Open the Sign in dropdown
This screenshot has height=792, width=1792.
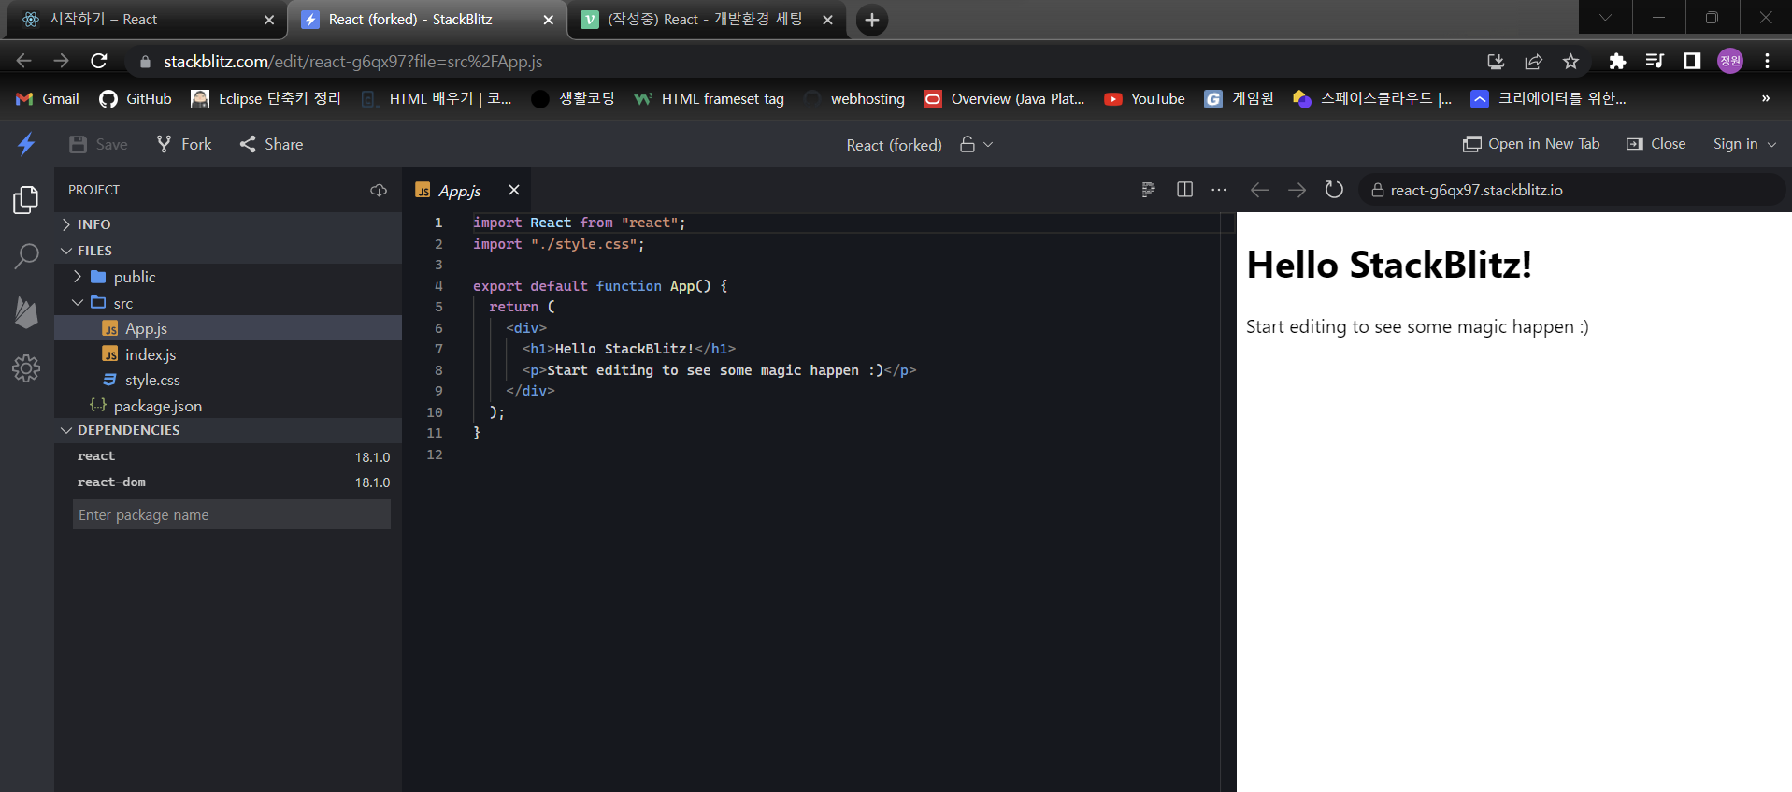coord(1744,144)
